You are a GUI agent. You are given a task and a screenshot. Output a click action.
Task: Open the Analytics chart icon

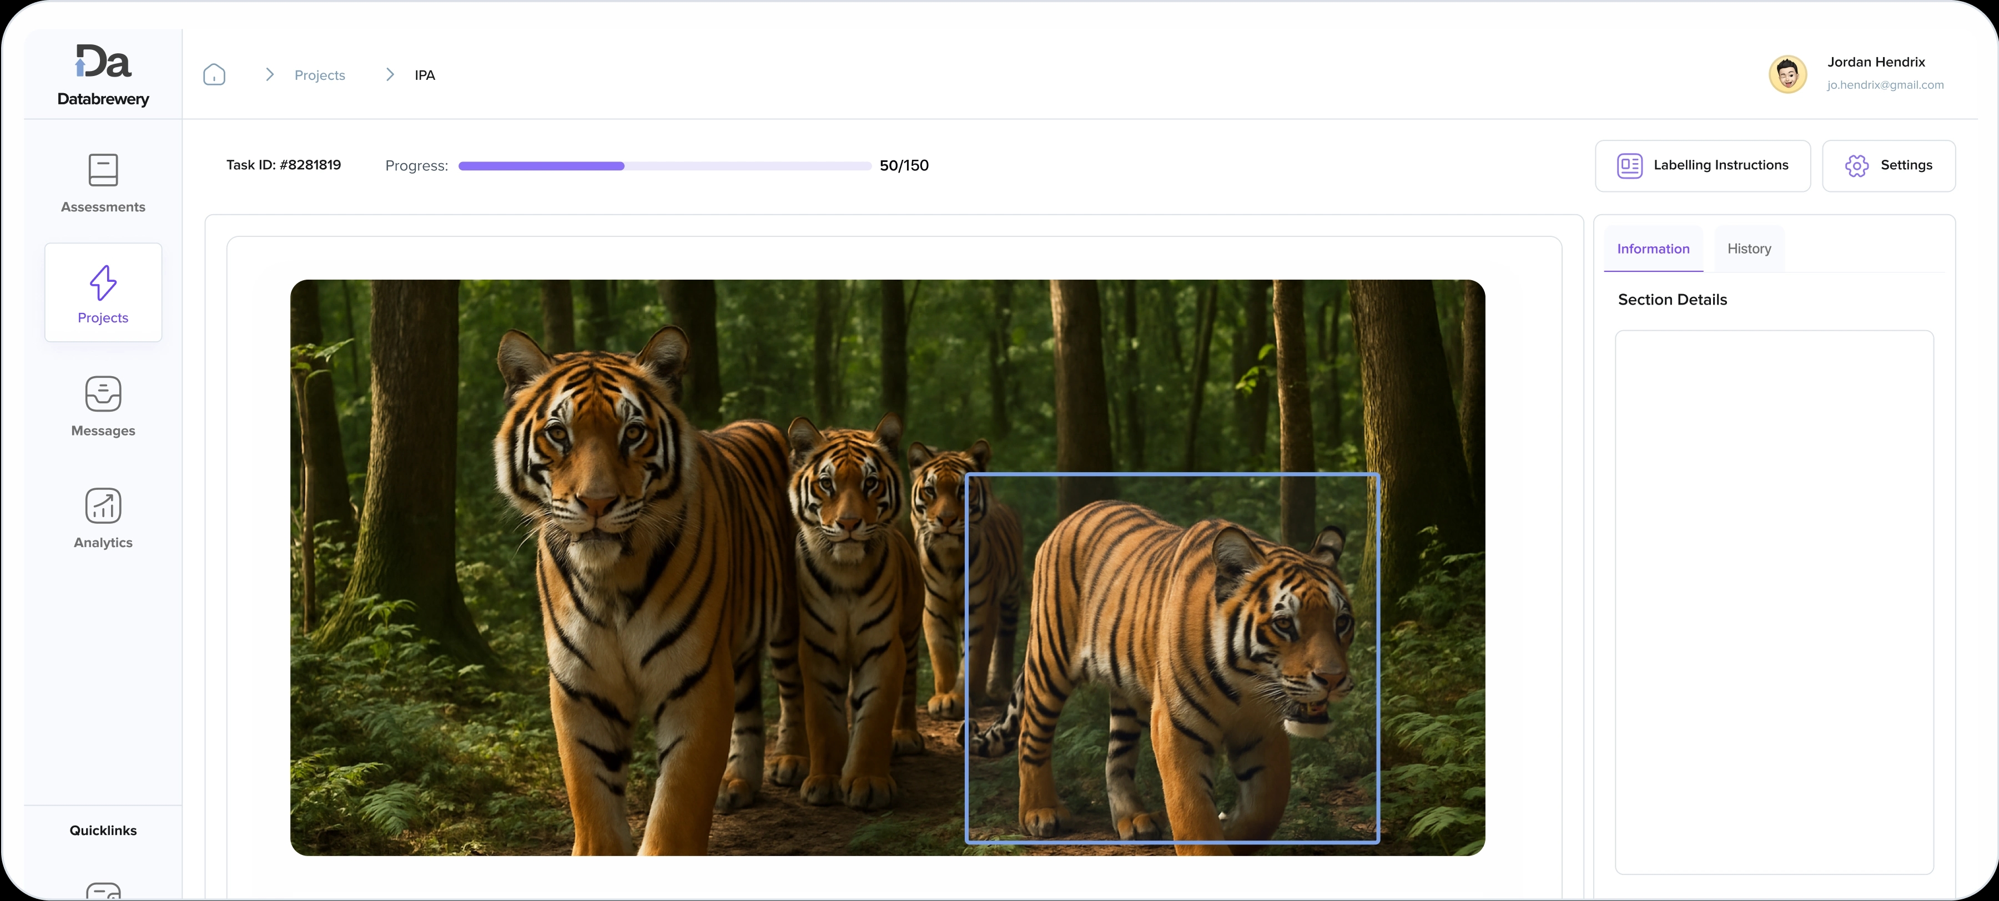click(103, 505)
